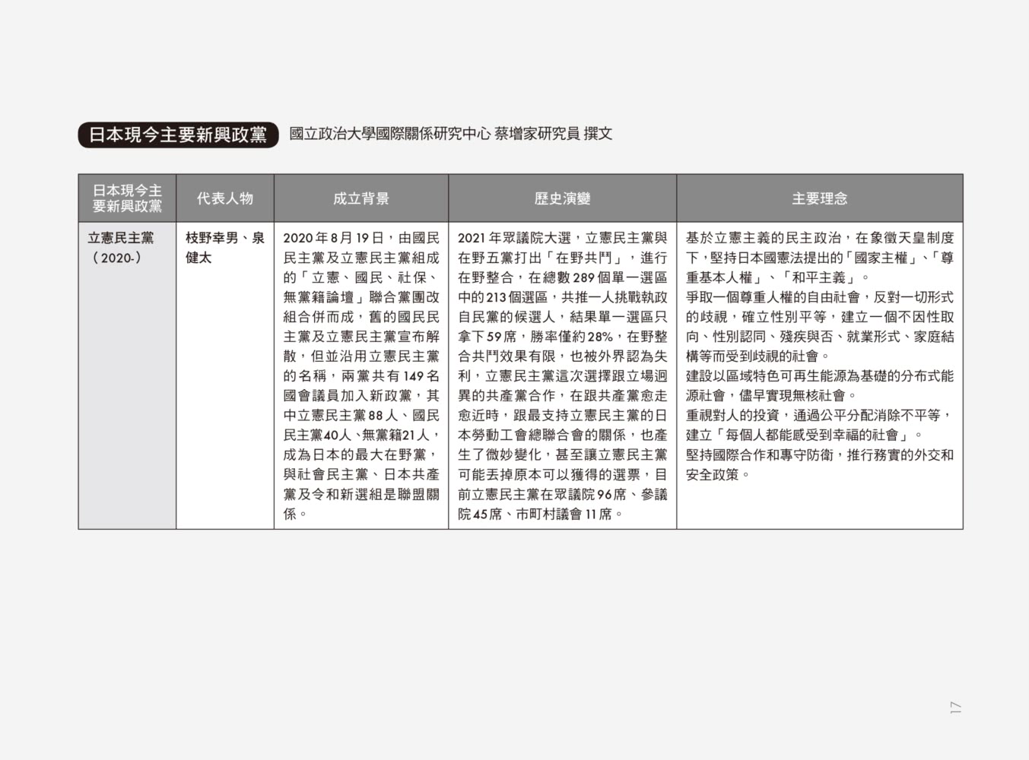Select party name cell 立憲民主黨
The width and height of the screenshot is (1029, 760).
coord(121,238)
